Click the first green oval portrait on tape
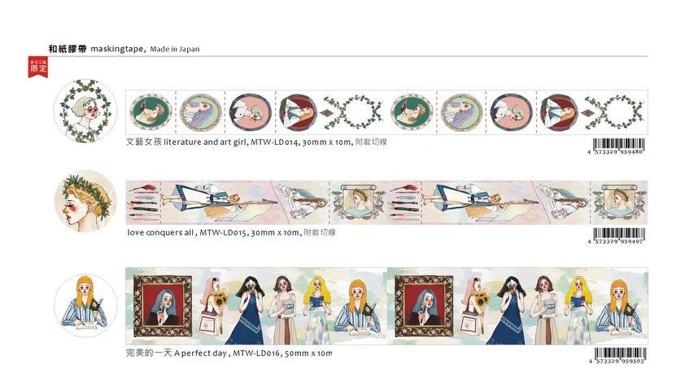 (151, 112)
